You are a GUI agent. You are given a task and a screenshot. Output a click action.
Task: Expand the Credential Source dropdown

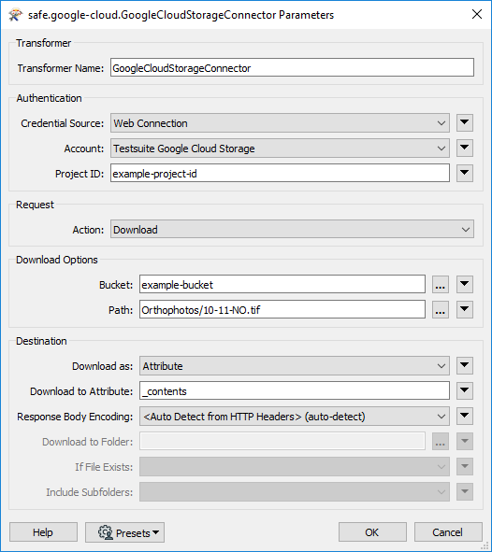[280, 123]
